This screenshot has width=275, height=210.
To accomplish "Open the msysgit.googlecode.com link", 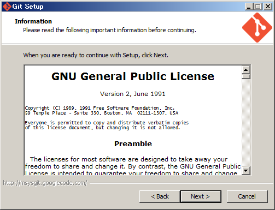I will pyautogui.click(x=45, y=183).
